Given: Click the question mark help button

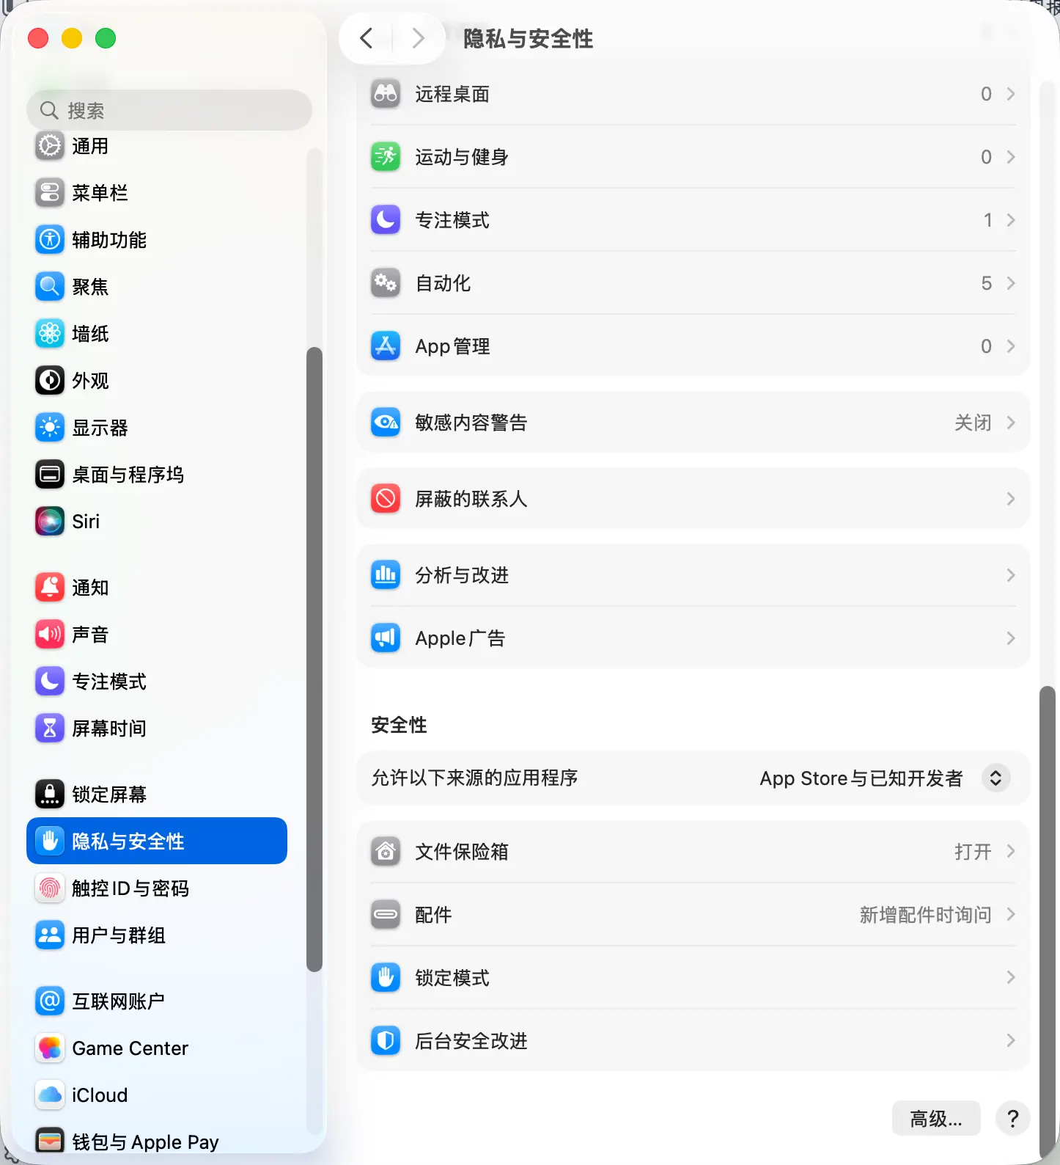Looking at the screenshot, I should point(1013,1119).
